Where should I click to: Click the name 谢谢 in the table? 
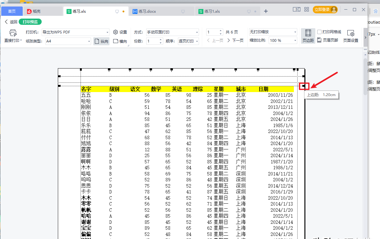[x=86, y=222]
